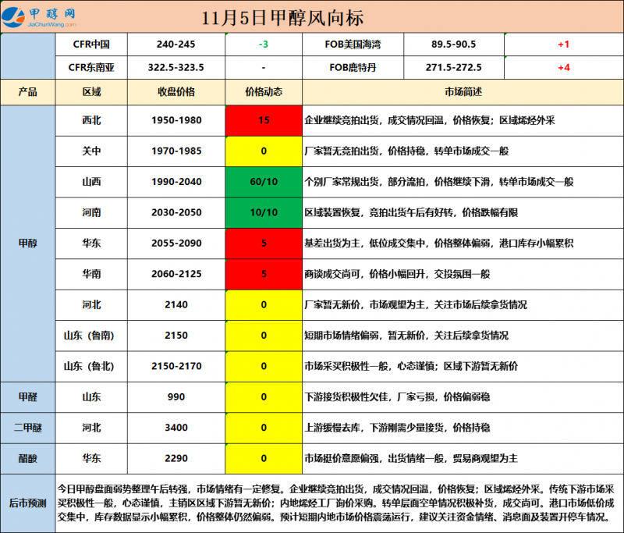Click the 产品 column header

point(28,91)
